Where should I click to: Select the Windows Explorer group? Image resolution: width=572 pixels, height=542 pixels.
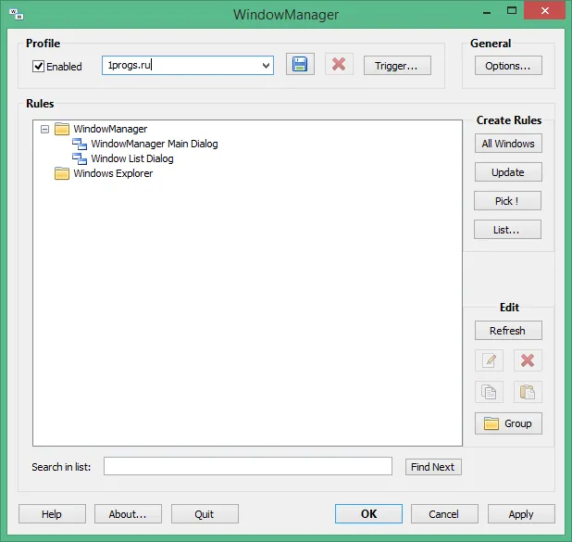(113, 173)
